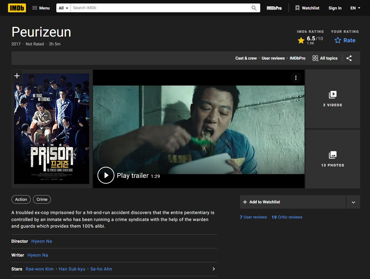Open writer Hyeon Na's page
This screenshot has width=370, height=279.
38,255
